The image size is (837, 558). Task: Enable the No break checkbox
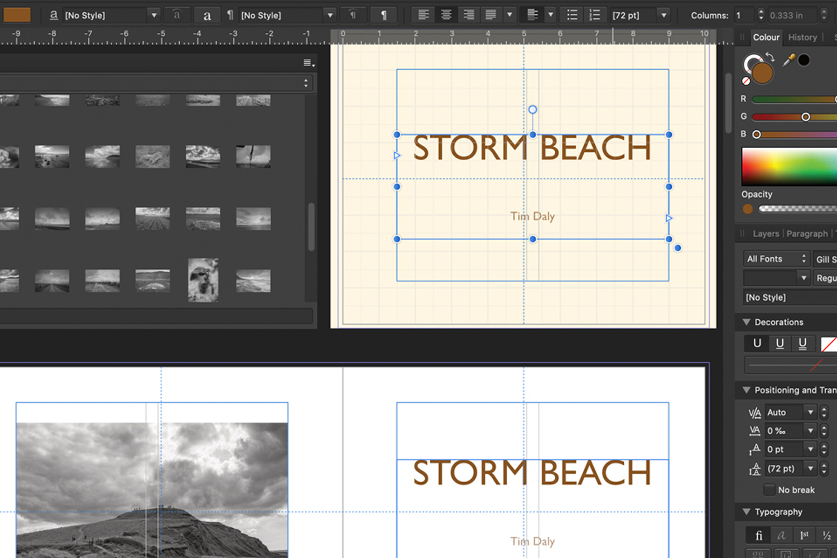(x=769, y=490)
